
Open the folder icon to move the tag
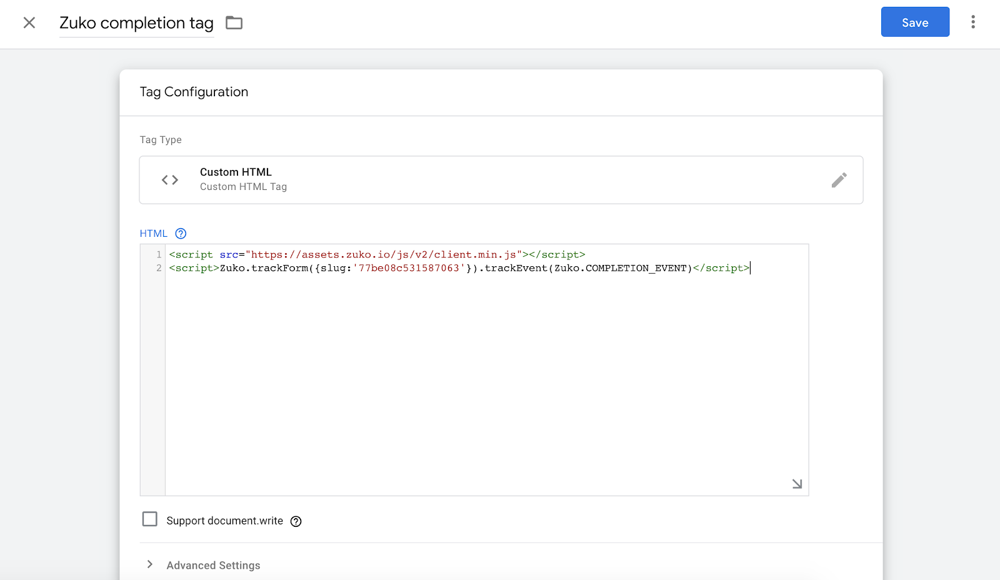(234, 22)
